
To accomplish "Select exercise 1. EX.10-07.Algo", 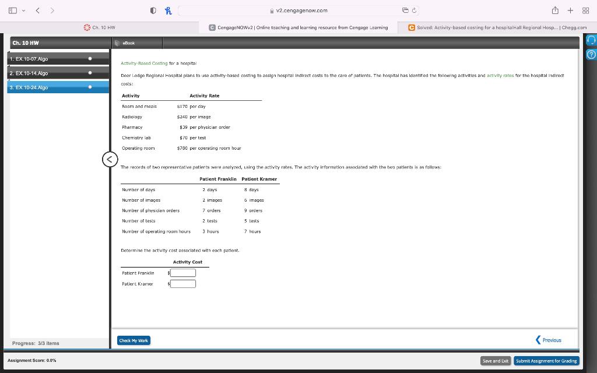I will [x=58, y=59].
